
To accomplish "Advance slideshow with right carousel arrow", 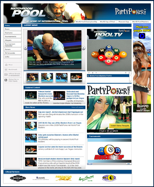I will click(x=84, y=48).
